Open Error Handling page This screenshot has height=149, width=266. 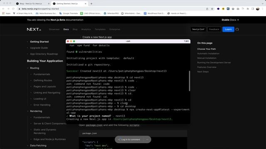point(42,105)
